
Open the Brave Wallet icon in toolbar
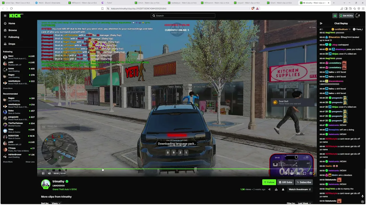pos(350,9)
